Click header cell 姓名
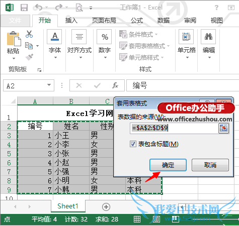 tap(71, 126)
